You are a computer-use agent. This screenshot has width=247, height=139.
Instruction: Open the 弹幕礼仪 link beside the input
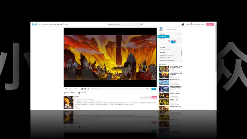[148, 89]
